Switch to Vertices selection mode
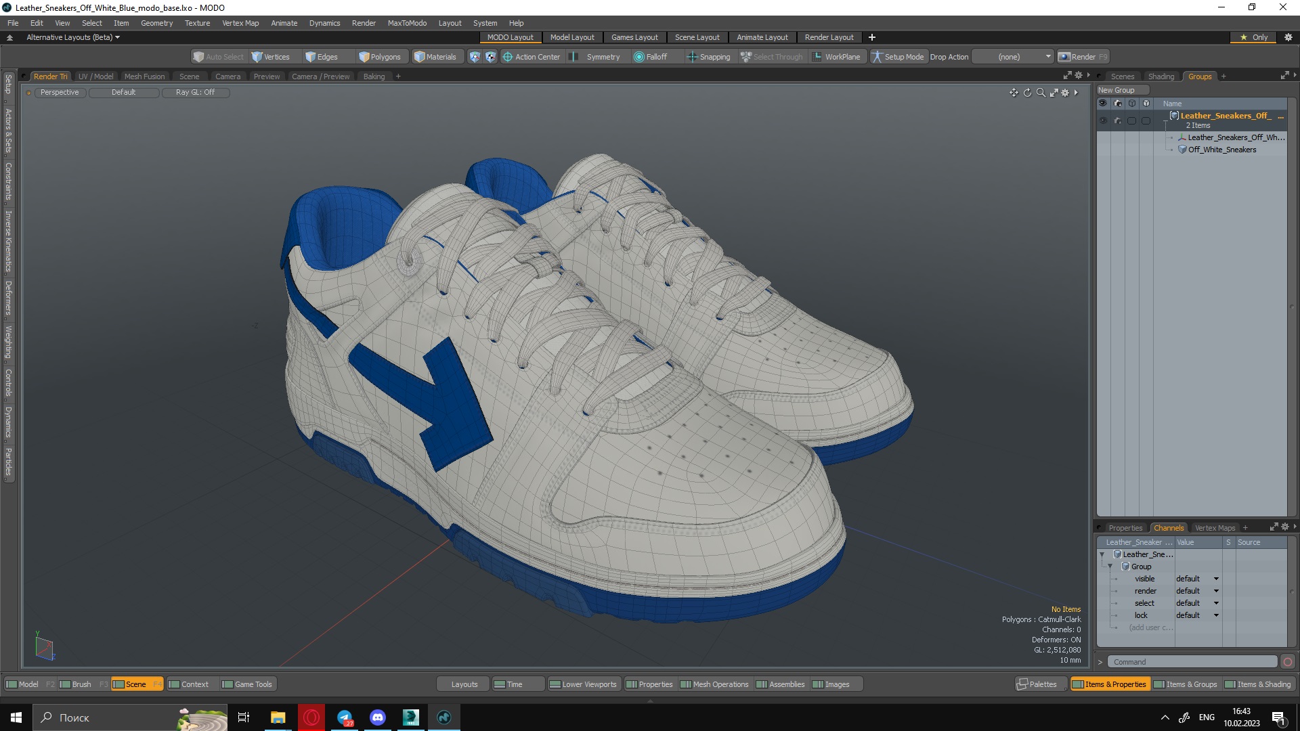 pos(271,57)
